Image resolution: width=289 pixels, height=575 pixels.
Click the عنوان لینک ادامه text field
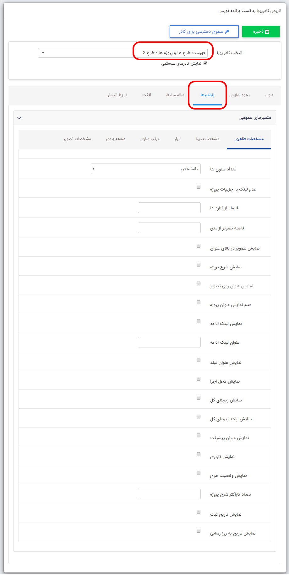[x=169, y=342]
